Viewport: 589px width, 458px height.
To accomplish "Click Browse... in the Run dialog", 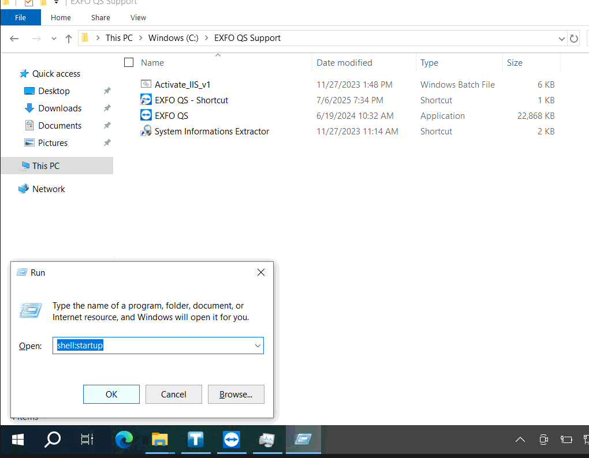I will pos(236,394).
